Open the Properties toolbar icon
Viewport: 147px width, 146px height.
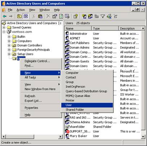click(x=55, y=16)
